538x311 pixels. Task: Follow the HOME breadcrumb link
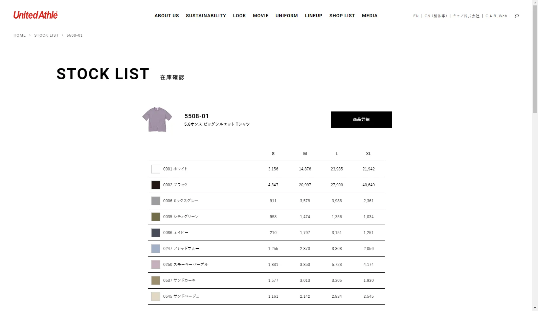coord(20,35)
